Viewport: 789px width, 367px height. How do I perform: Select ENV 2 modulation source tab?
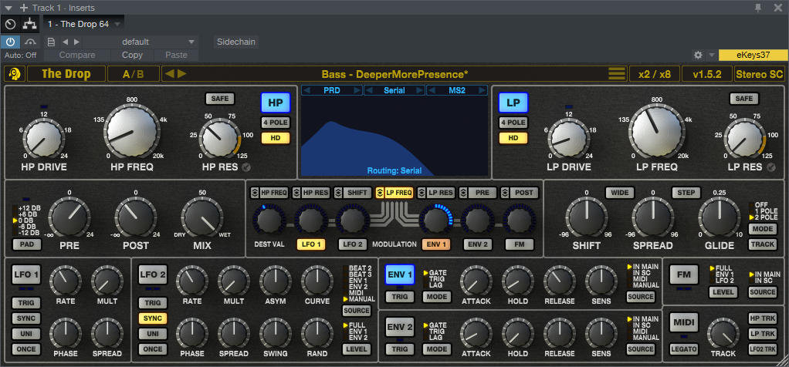coord(478,244)
